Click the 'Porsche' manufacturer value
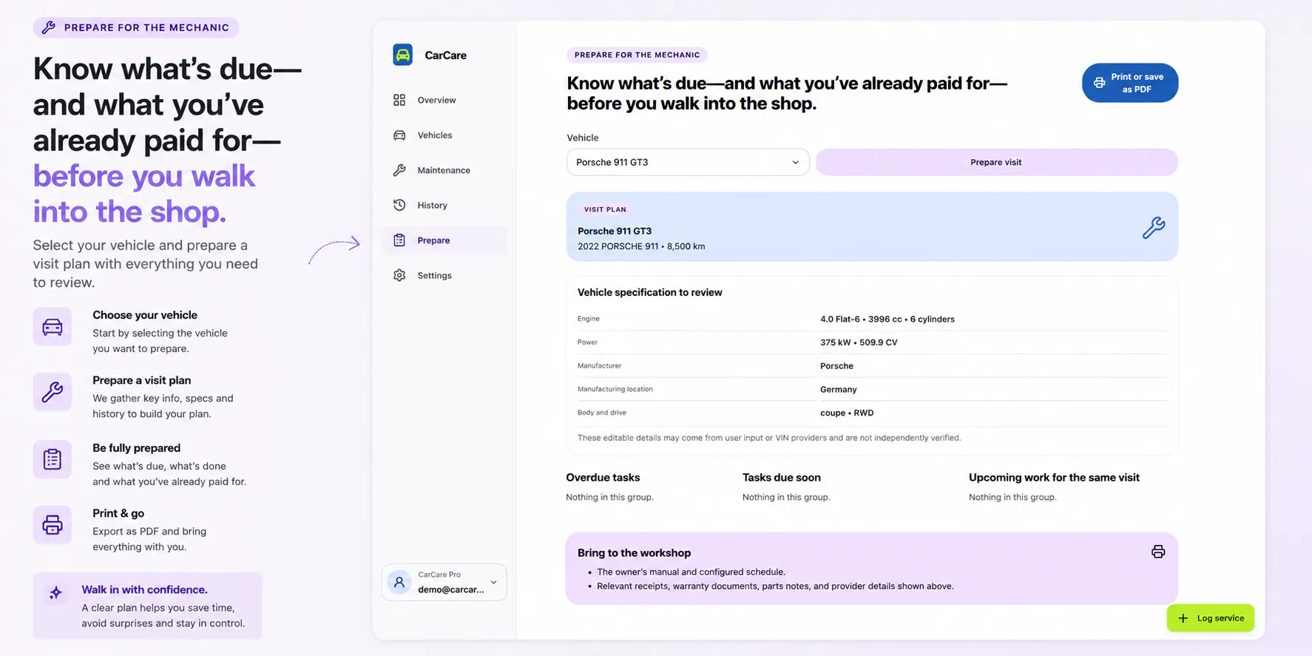The image size is (1312, 656). 836,366
